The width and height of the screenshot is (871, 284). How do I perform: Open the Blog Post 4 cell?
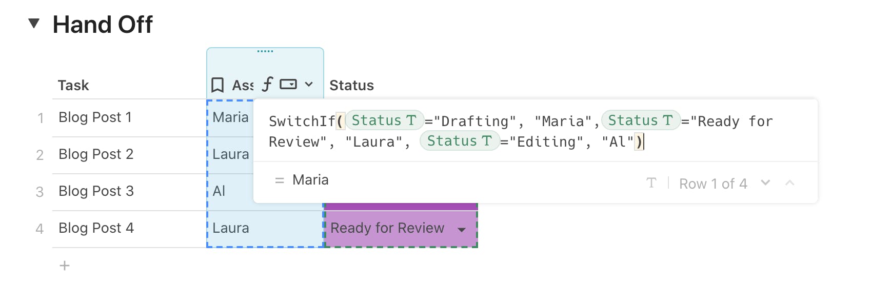pos(129,228)
